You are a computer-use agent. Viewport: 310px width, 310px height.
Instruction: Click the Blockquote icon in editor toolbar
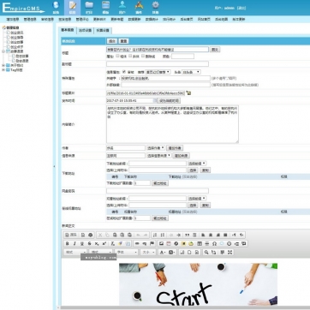(187, 235)
